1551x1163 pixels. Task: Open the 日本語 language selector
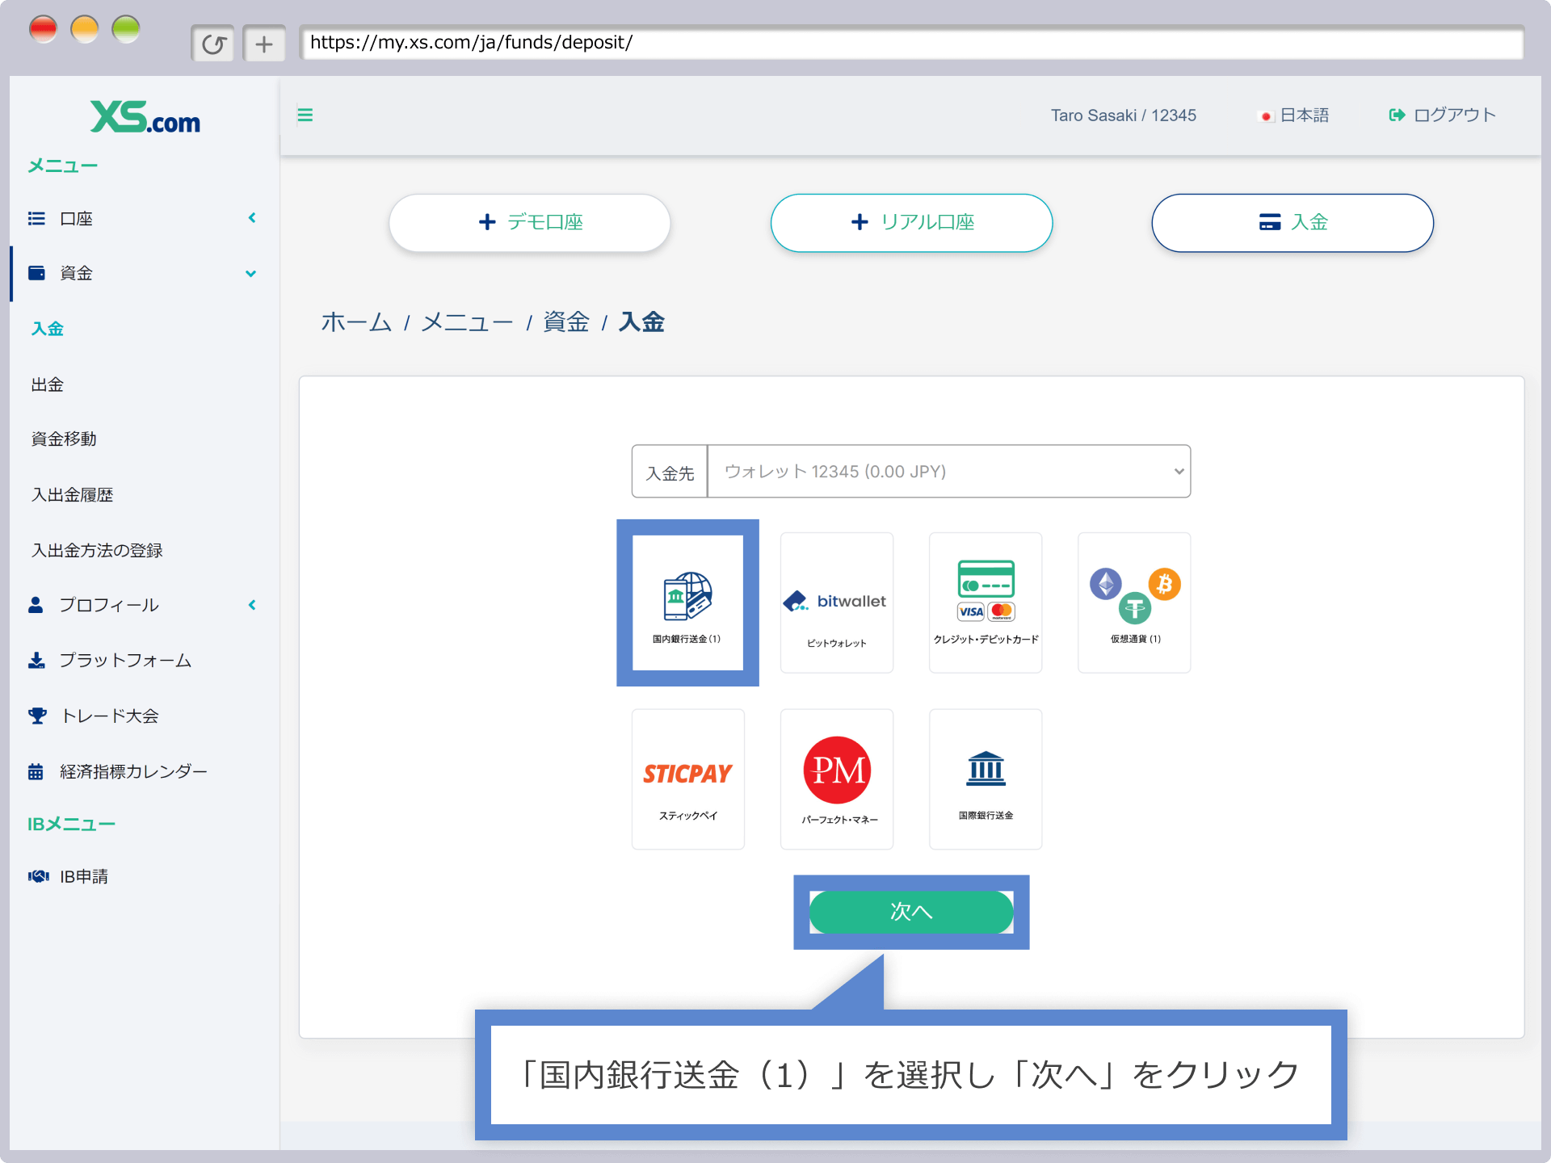pyautogui.click(x=1294, y=115)
